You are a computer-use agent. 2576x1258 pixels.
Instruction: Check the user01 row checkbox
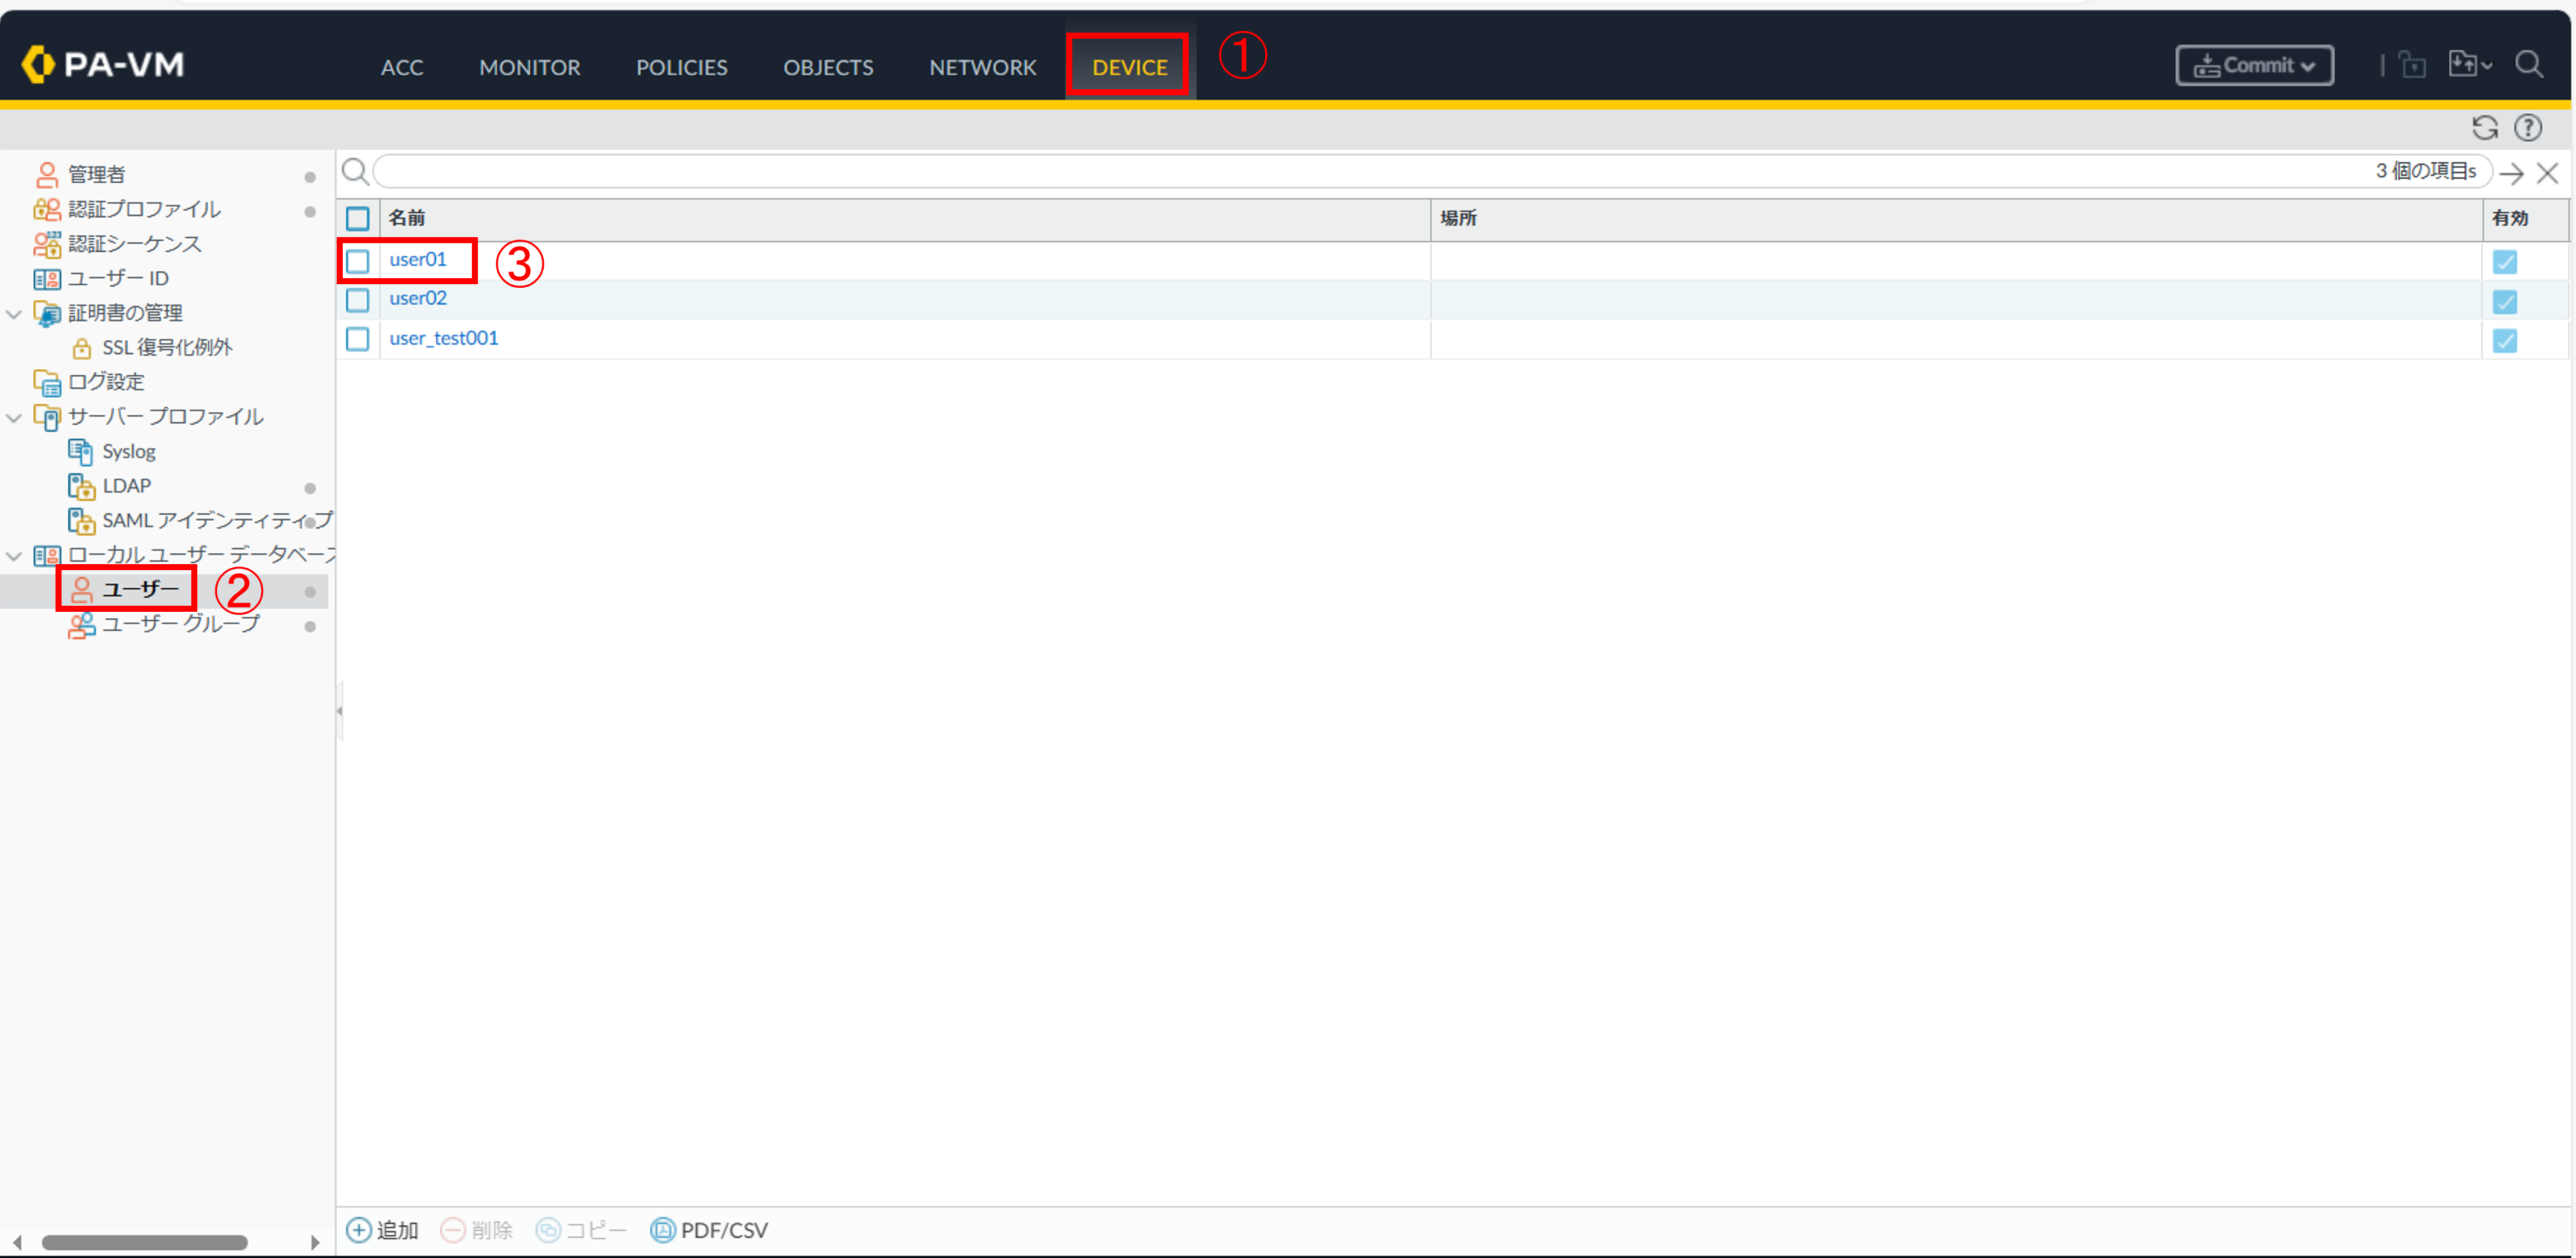click(358, 261)
